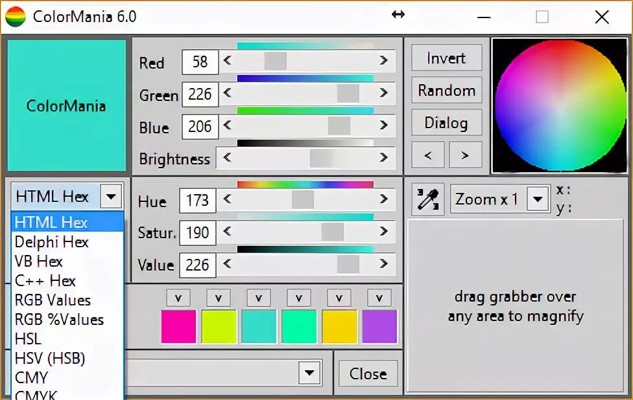The width and height of the screenshot is (633, 400).
Task: Select the purple color swatch
Action: 379,326
